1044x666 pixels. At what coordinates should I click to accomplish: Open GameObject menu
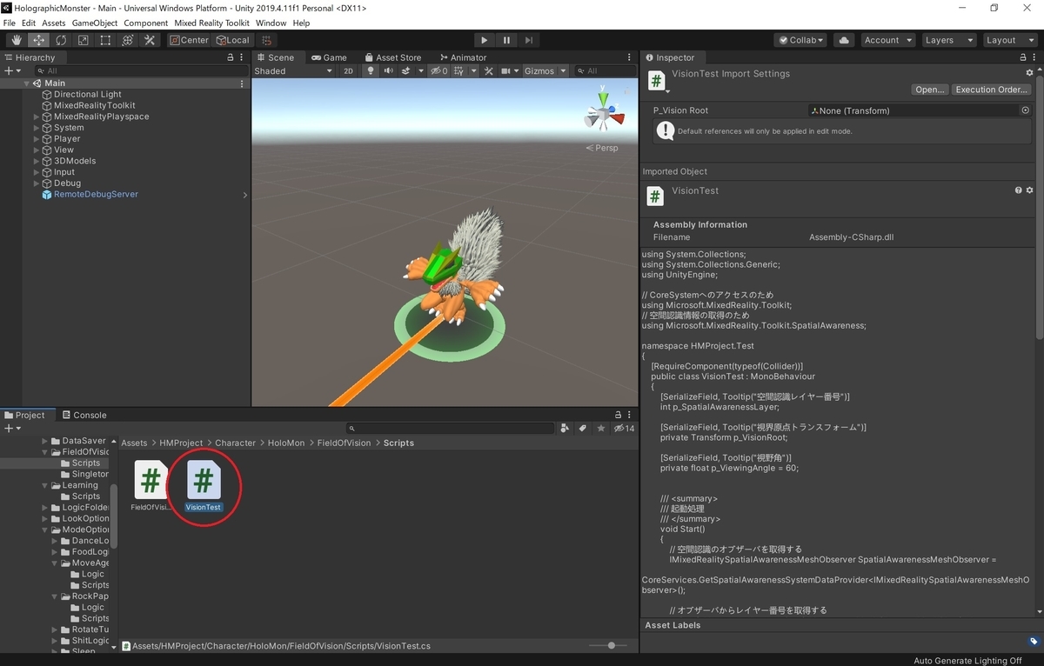94,23
